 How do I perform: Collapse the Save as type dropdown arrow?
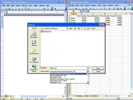88,71
